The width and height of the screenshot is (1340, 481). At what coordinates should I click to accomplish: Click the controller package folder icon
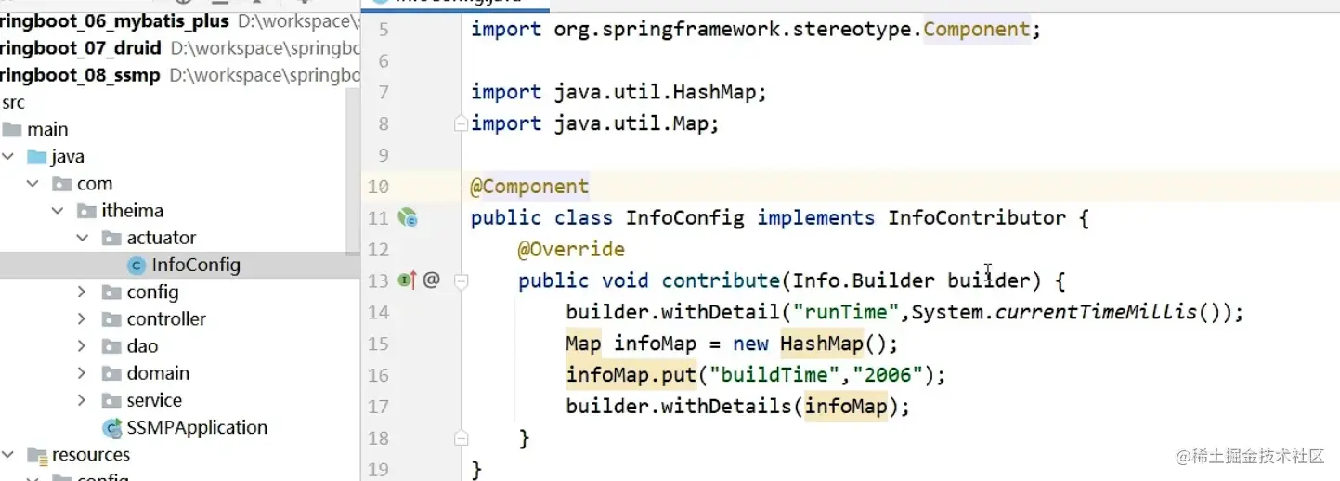111,318
